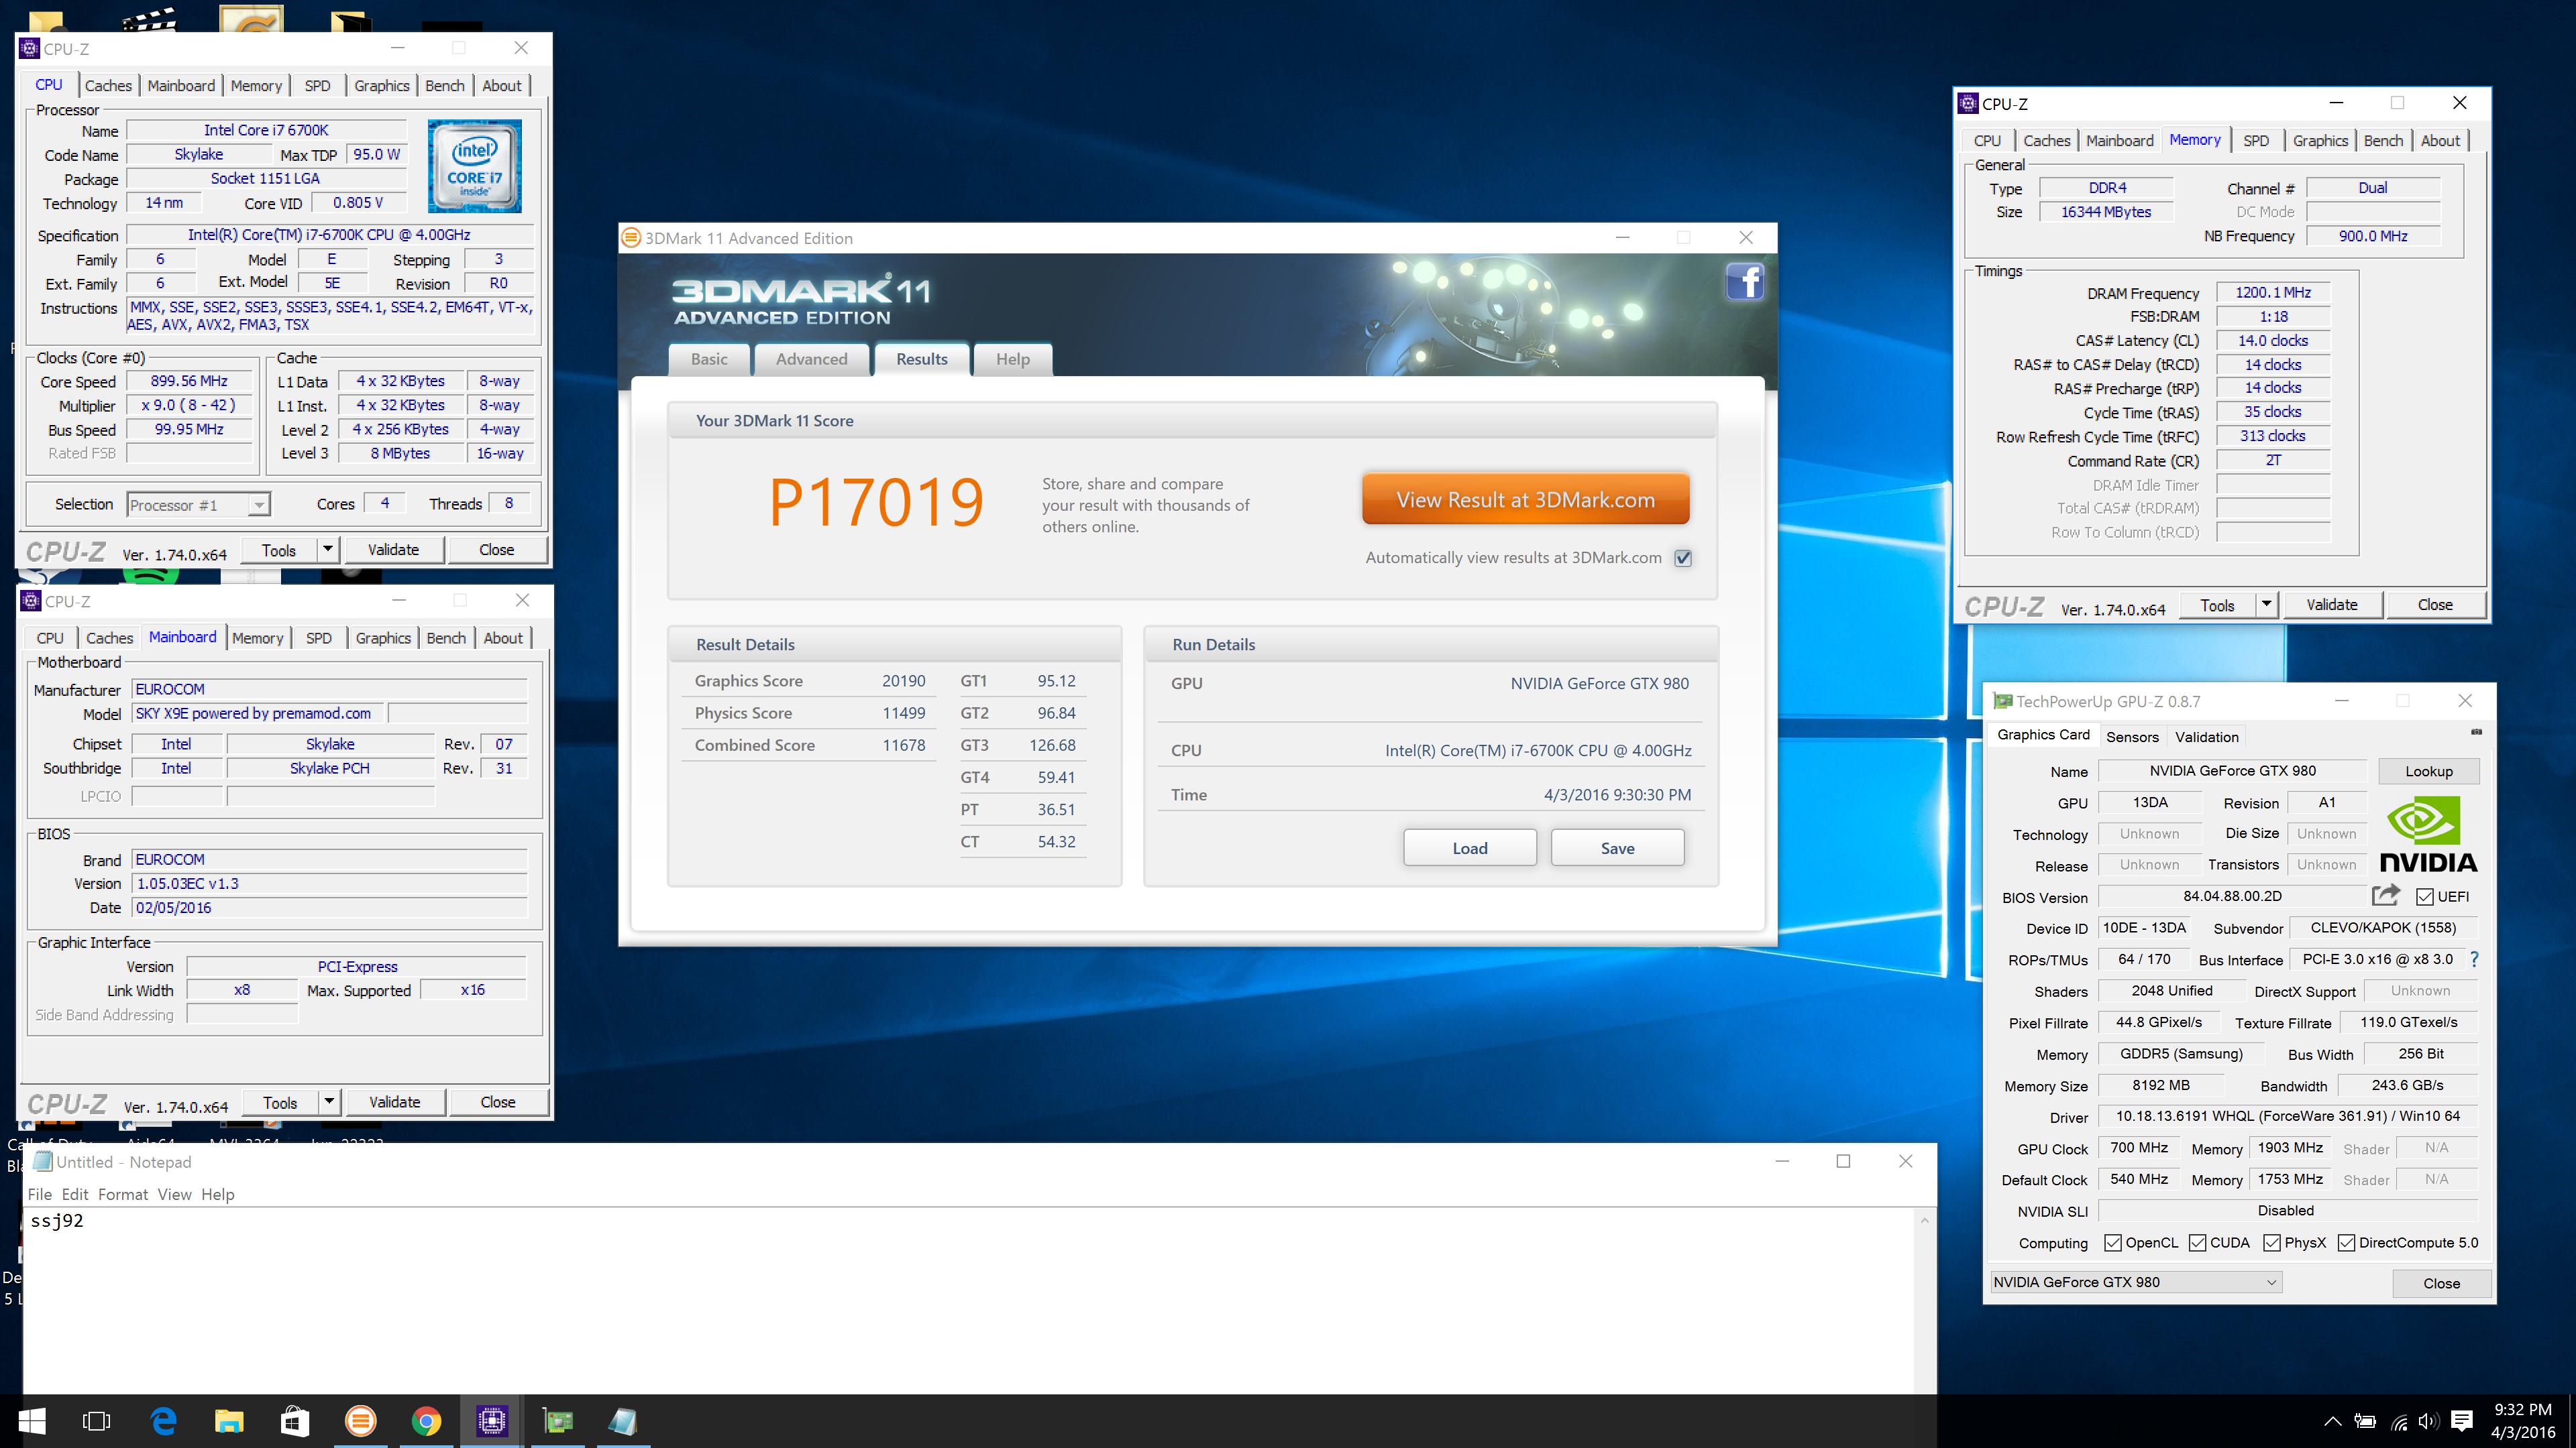Click the P17019 score text
The image size is (2576, 1448).
[x=876, y=501]
